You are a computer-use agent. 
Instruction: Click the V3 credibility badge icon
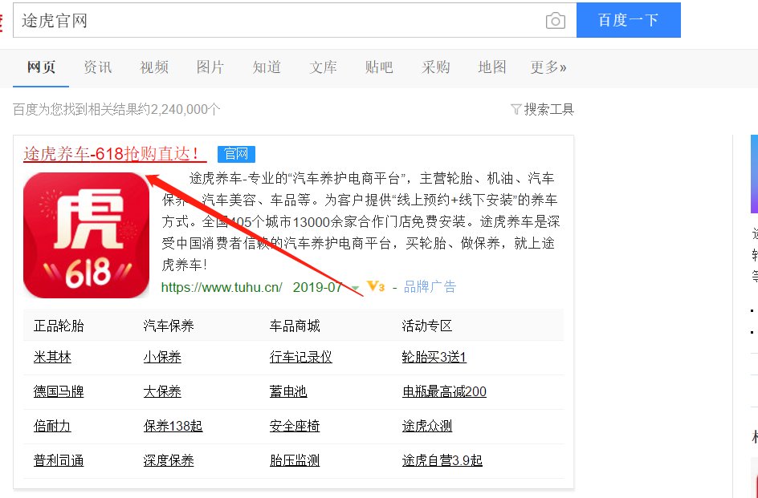376,286
